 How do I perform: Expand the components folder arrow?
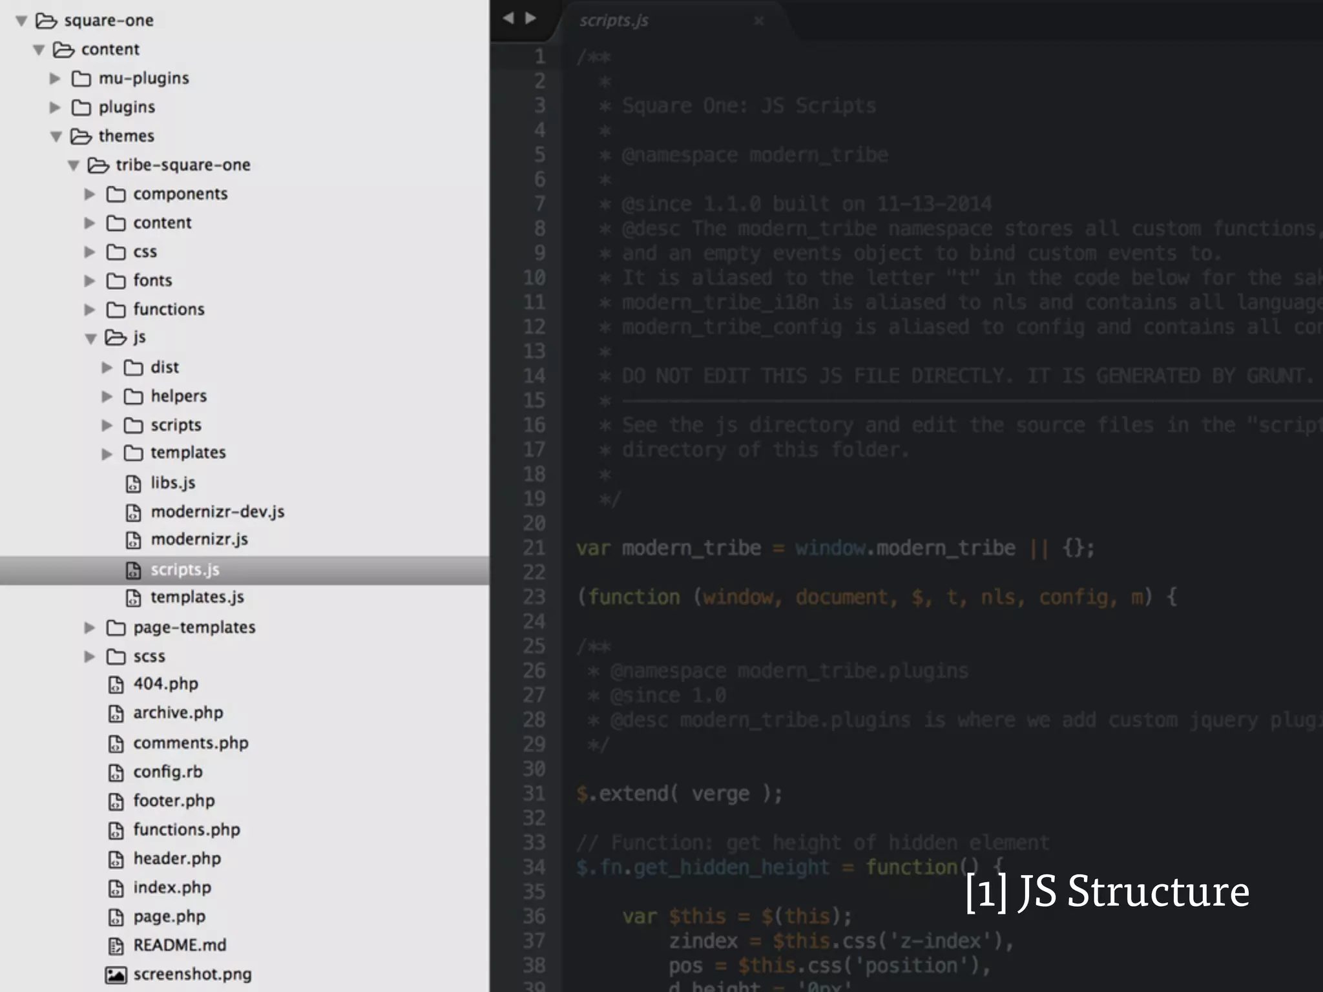point(90,194)
